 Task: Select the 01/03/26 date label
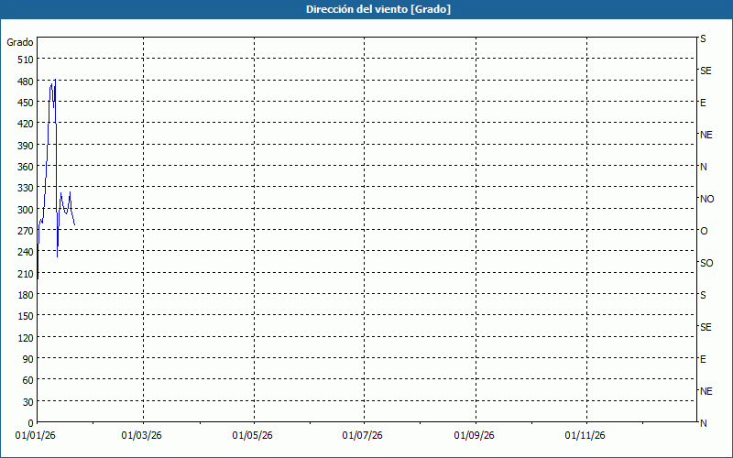[142, 436]
